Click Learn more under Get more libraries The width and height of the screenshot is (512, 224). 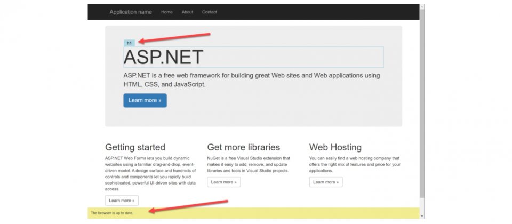click(223, 182)
